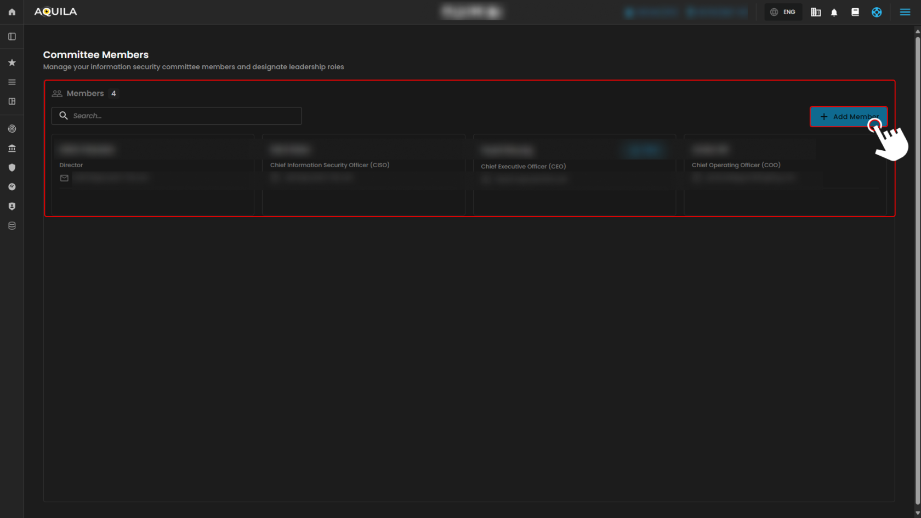Click the Add Member button

(x=848, y=117)
